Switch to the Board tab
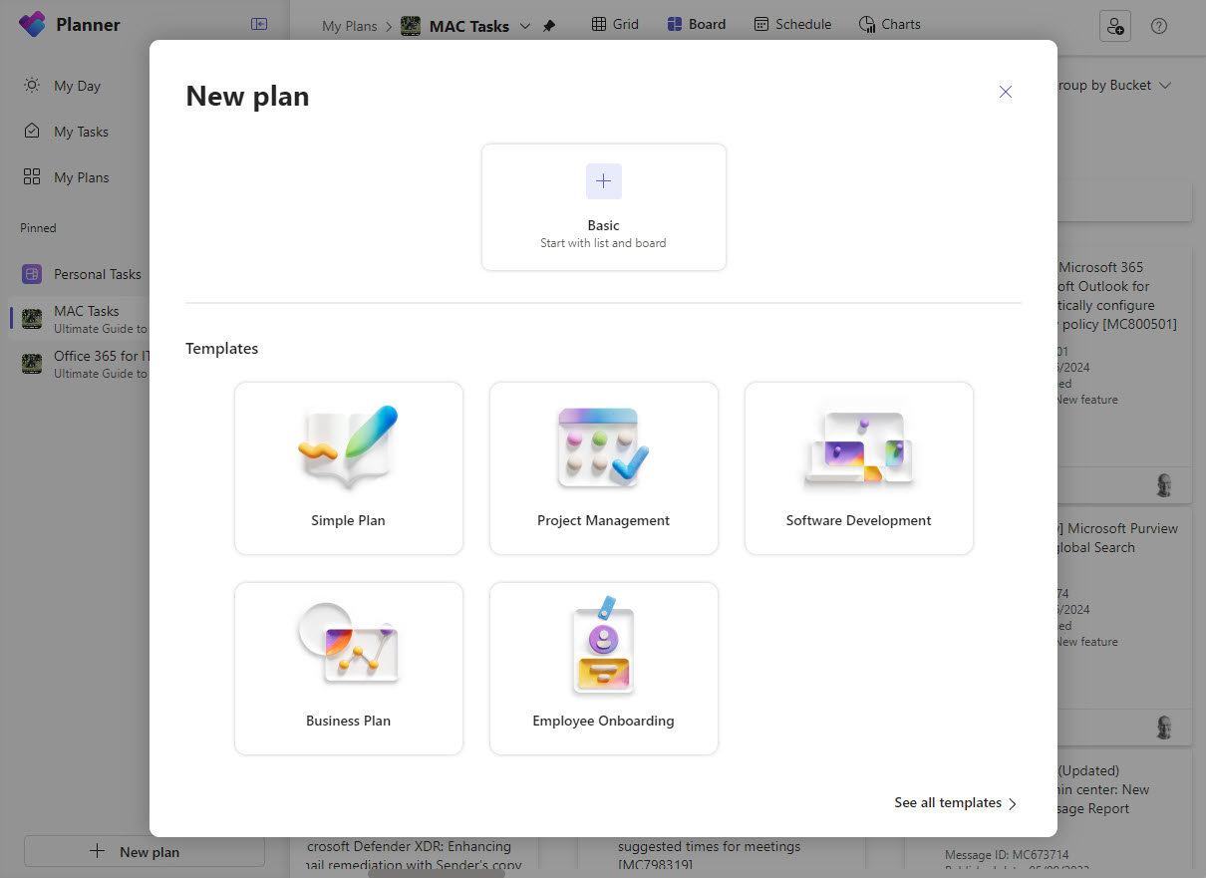The image size is (1206, 878). coord(696,23)
